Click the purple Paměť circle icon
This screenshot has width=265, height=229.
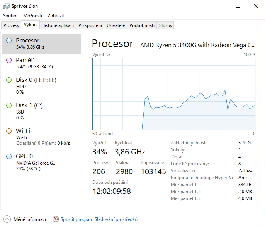point(9,60)
